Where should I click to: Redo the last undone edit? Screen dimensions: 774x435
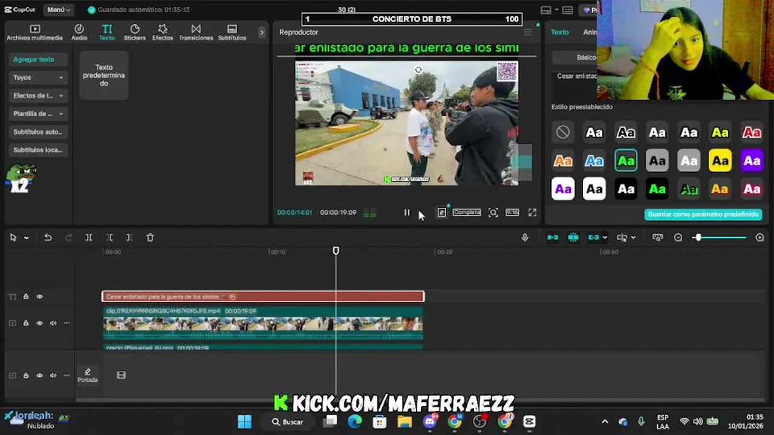[68, 237]
